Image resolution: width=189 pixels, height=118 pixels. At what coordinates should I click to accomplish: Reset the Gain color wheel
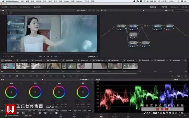[68, 83]
